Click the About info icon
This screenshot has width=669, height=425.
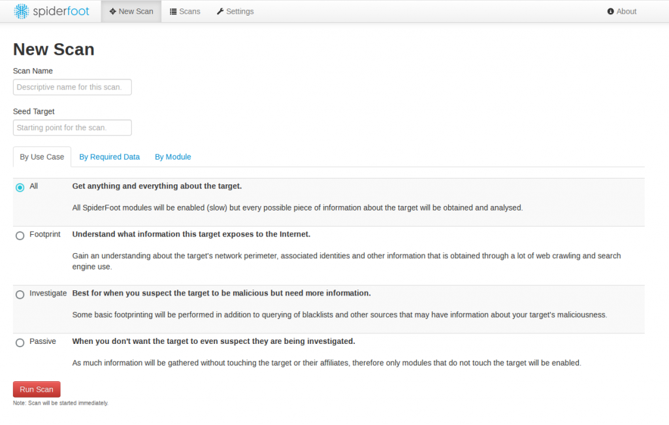tap(611, 12)
